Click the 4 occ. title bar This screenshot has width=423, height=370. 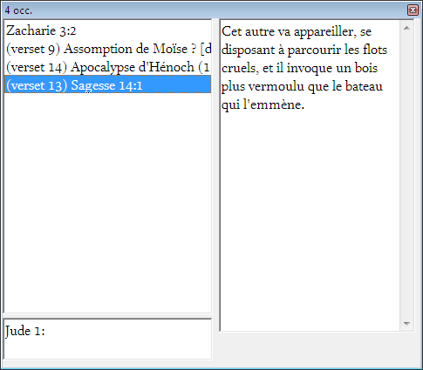tap(203, 10)
